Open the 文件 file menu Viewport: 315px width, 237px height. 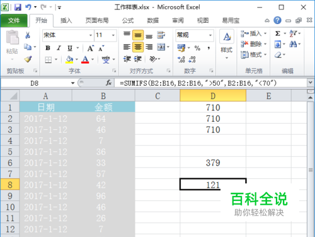pyautogui.click(x=14, y=21)
